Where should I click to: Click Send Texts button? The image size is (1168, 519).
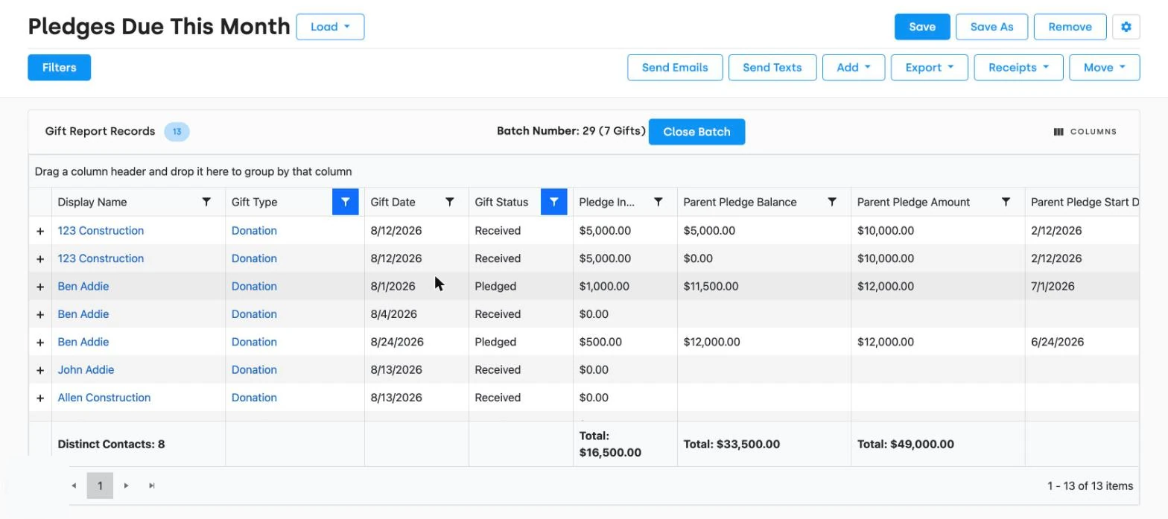(772, 67)
